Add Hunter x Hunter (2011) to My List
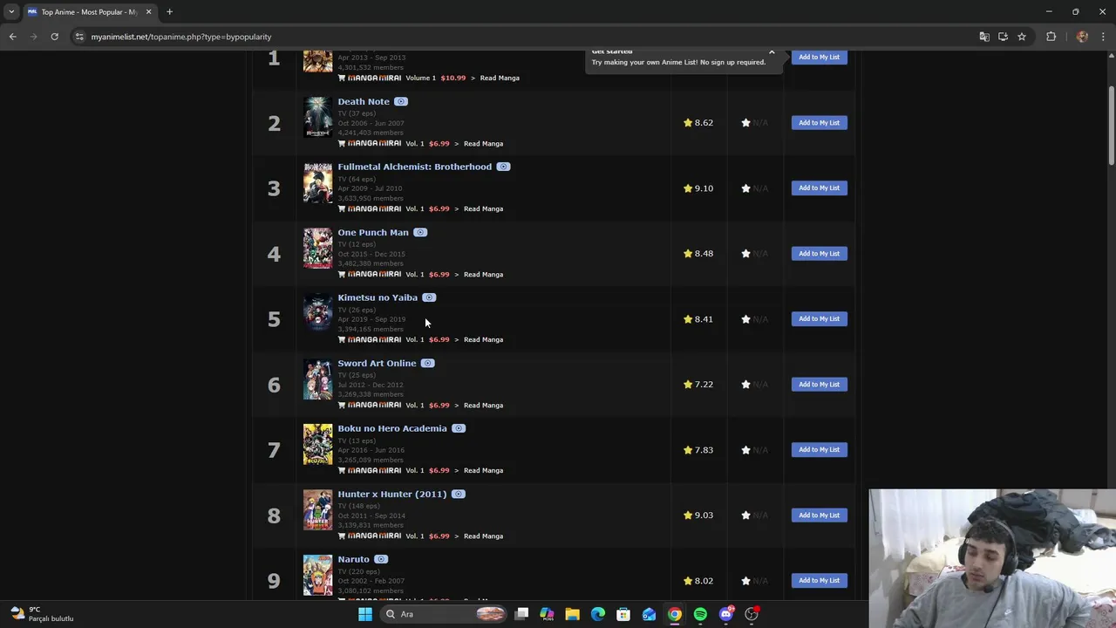Screen dimensions: 1116x628 pyautogui.click(x=819, y=515)
